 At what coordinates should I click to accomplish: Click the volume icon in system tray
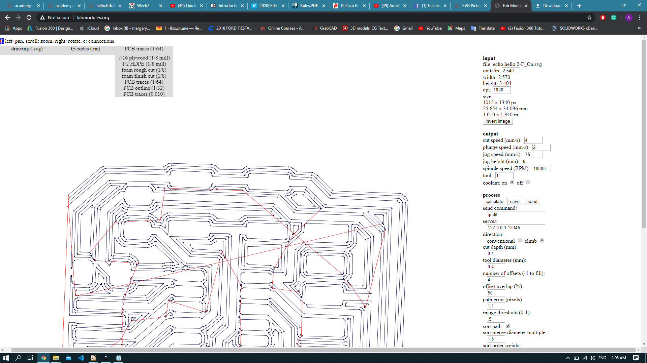coord(592,358)
